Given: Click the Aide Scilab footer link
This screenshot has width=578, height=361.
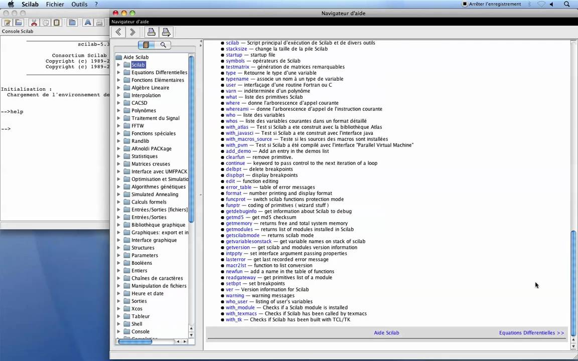Looking at the screenshot, I should (x=386, y=332).
